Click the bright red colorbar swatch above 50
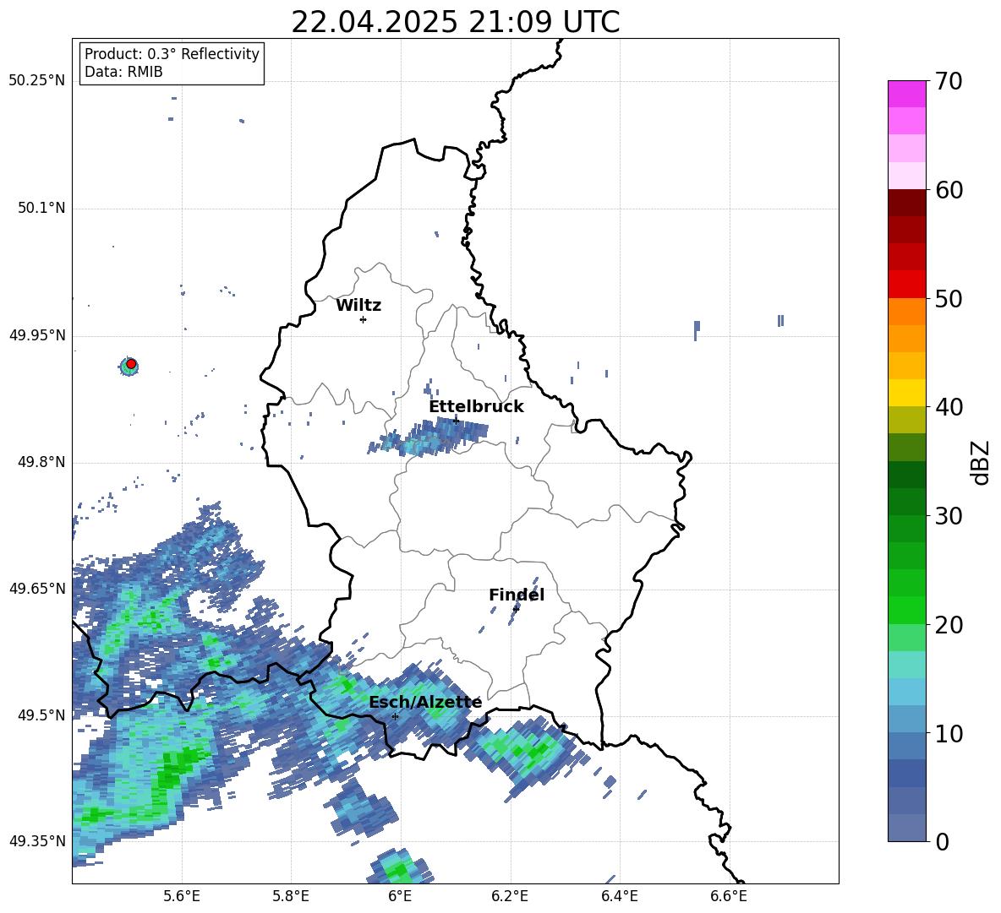 [906, 285]
